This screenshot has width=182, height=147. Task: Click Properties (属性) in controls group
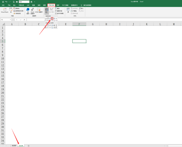click(x=57, y=9)
